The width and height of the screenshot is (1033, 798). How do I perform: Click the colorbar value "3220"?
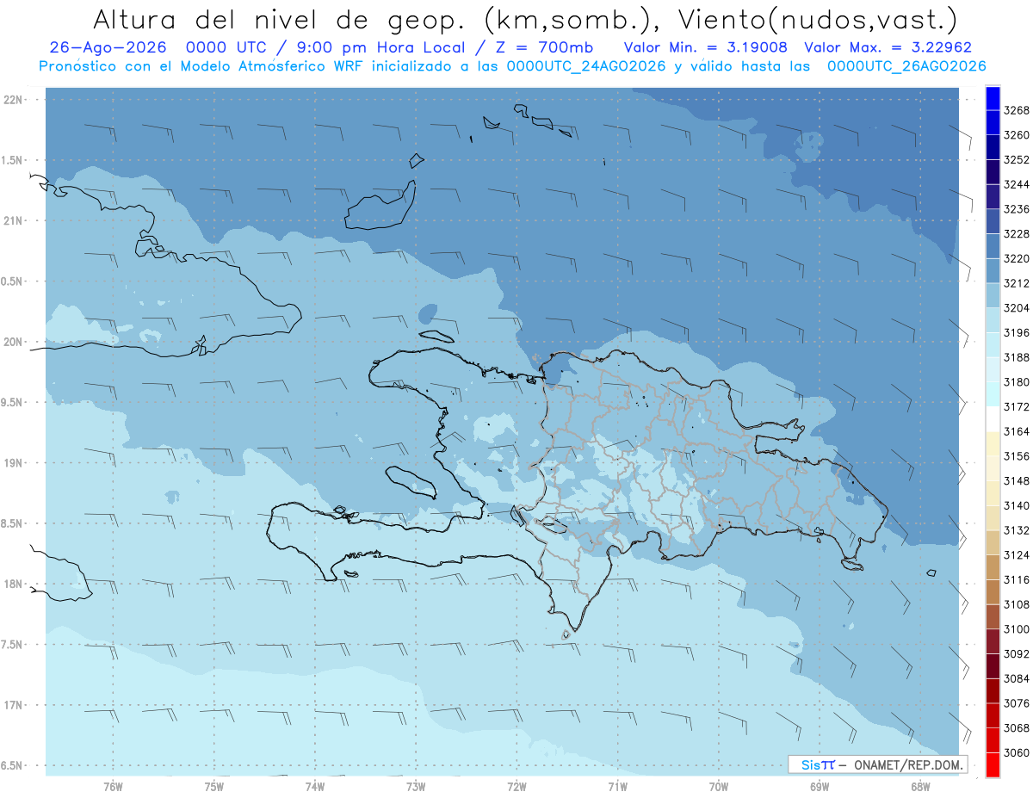[1017, 258]
